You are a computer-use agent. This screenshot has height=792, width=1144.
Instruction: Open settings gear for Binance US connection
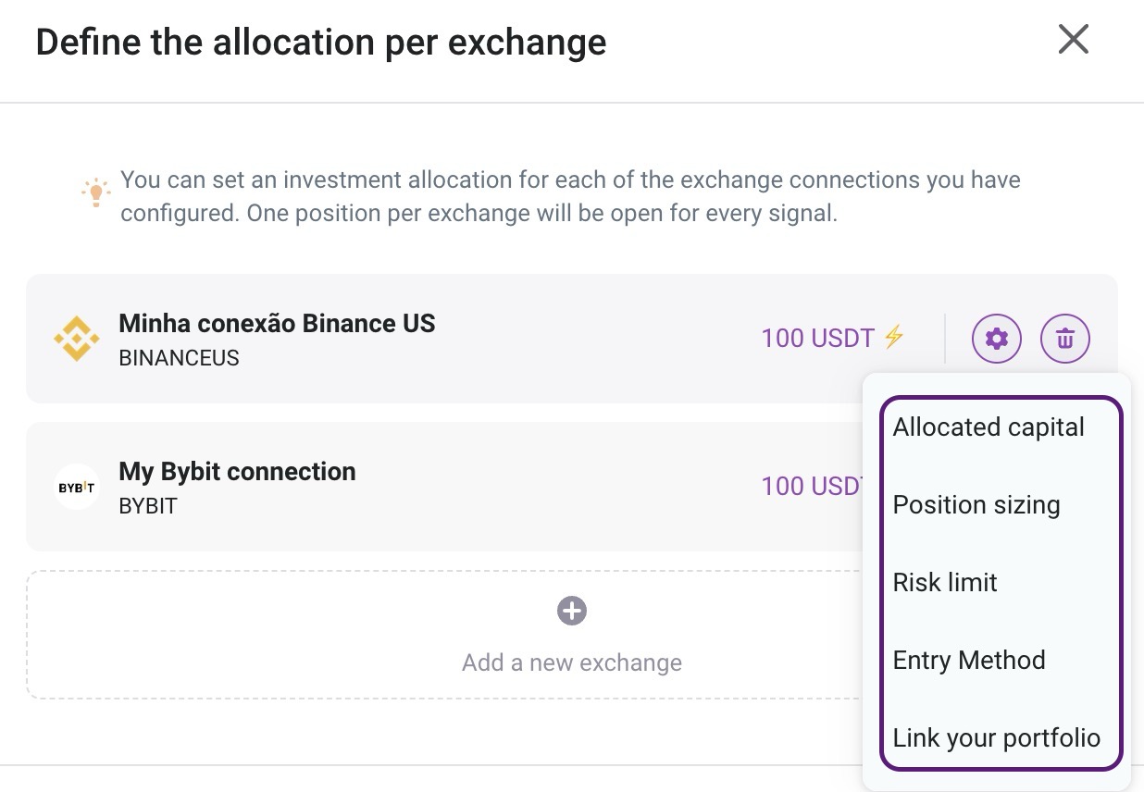(x=996, y=339)
